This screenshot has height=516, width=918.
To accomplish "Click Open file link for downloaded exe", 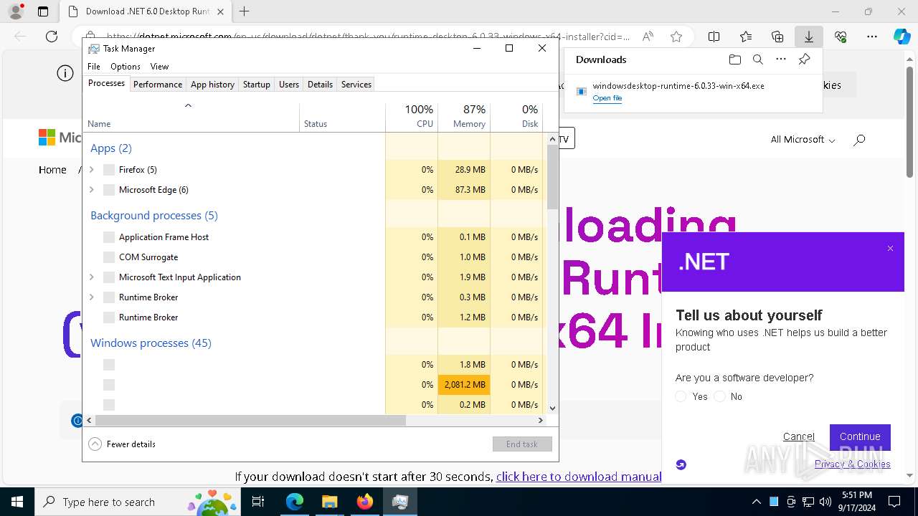I will pos(607,98).
